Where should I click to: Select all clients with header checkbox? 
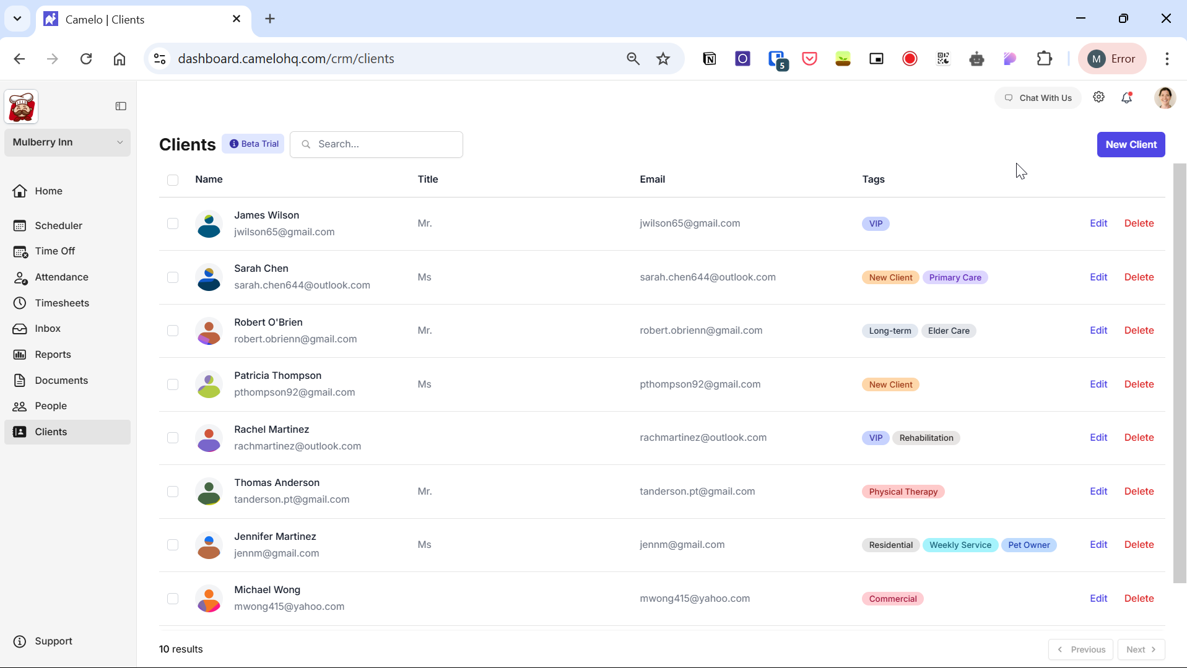point(173,180)
